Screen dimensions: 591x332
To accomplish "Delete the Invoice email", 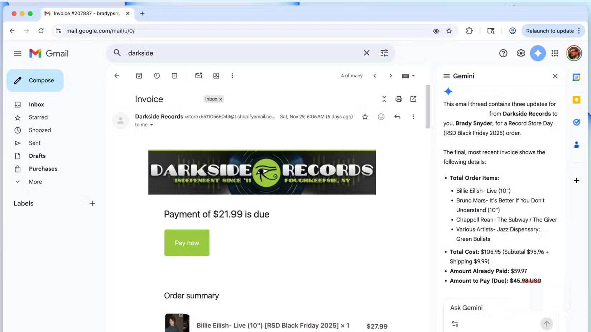I will pyautogui.click(x=174, y=76).
